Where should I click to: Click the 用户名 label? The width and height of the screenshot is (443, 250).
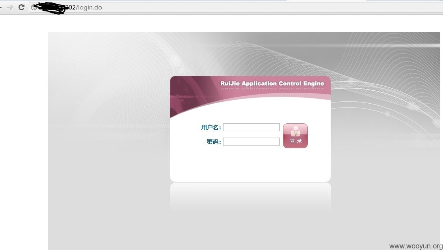211,127
